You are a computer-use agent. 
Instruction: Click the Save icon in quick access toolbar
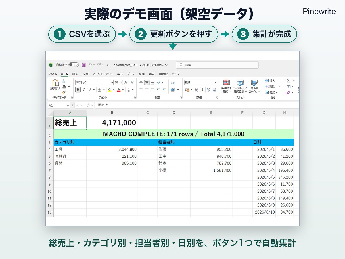point(84,65)
